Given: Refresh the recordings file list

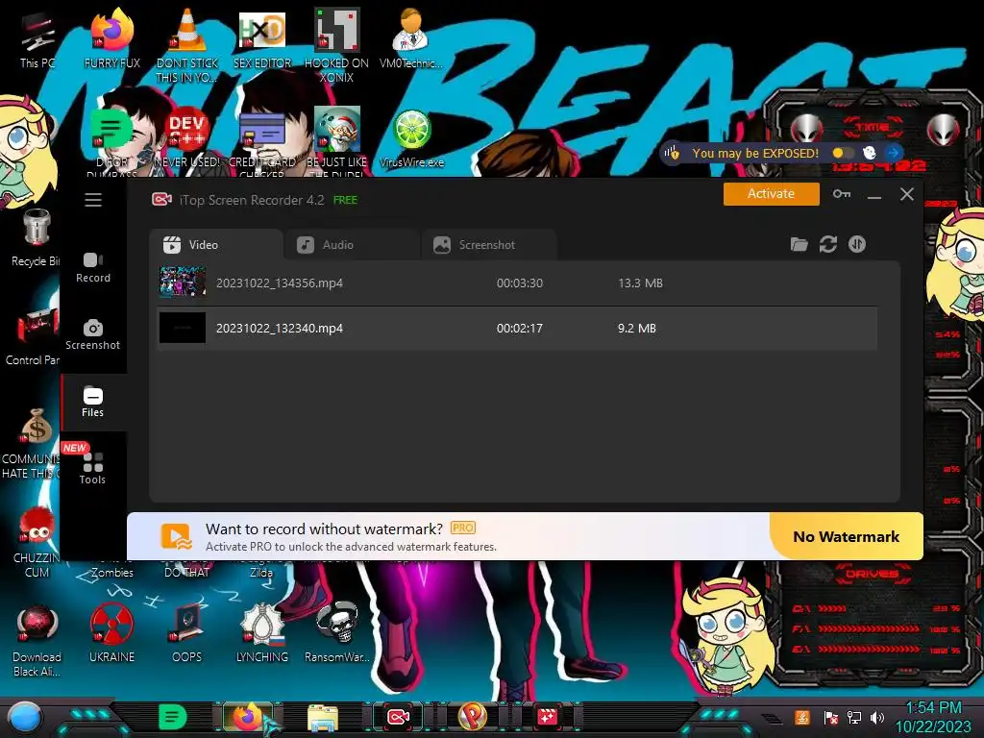Looking at the screenshot, I should [x=827, y=244].
